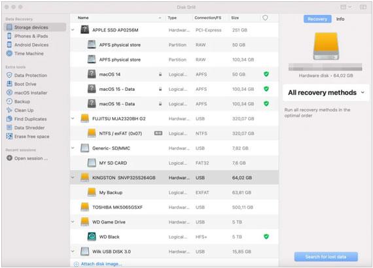This screenshot has height=268, width=373.
Task: Click lock icon on macOS 14 row
Action: (160, 75)
